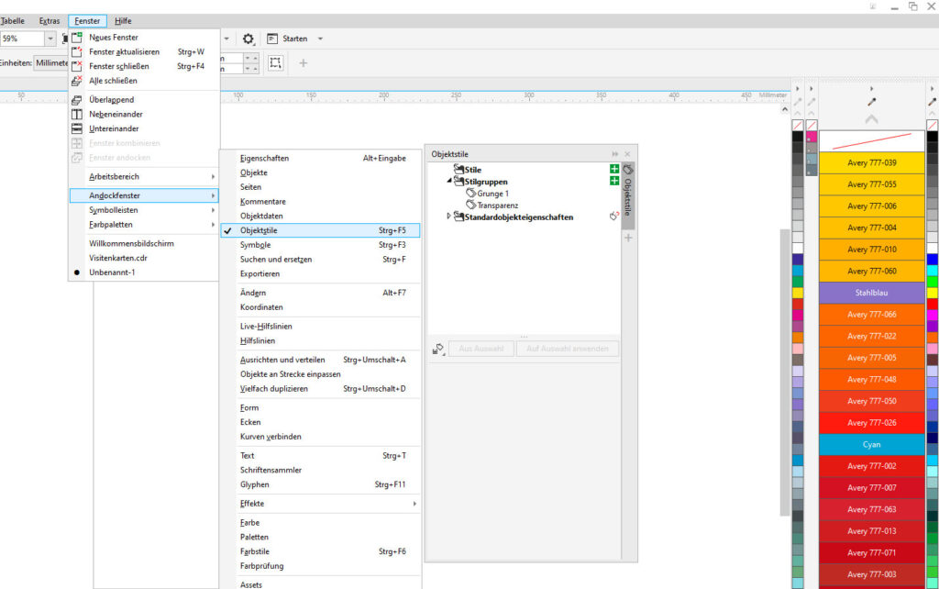Click the Aus Auswahl button
The height and width of the screenshot is (589, 939).
(481, 348)
